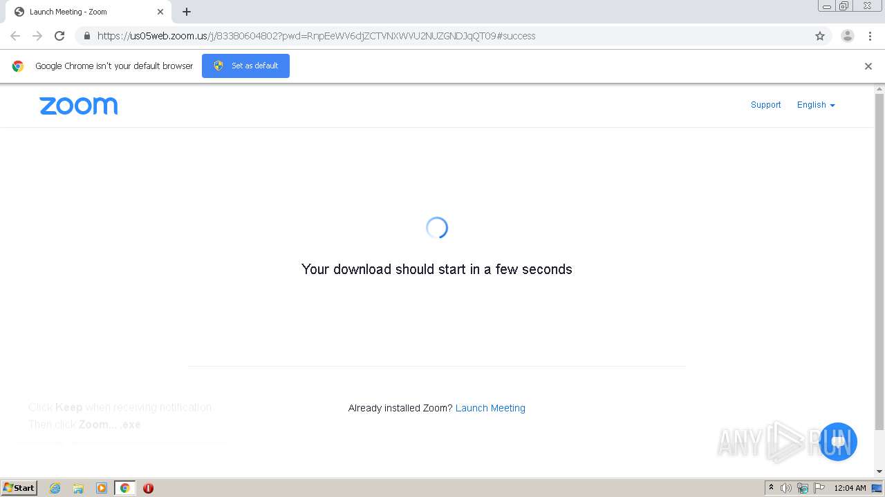
Task: Click the Launch Meeting link
Action: [x=490, y=408]
